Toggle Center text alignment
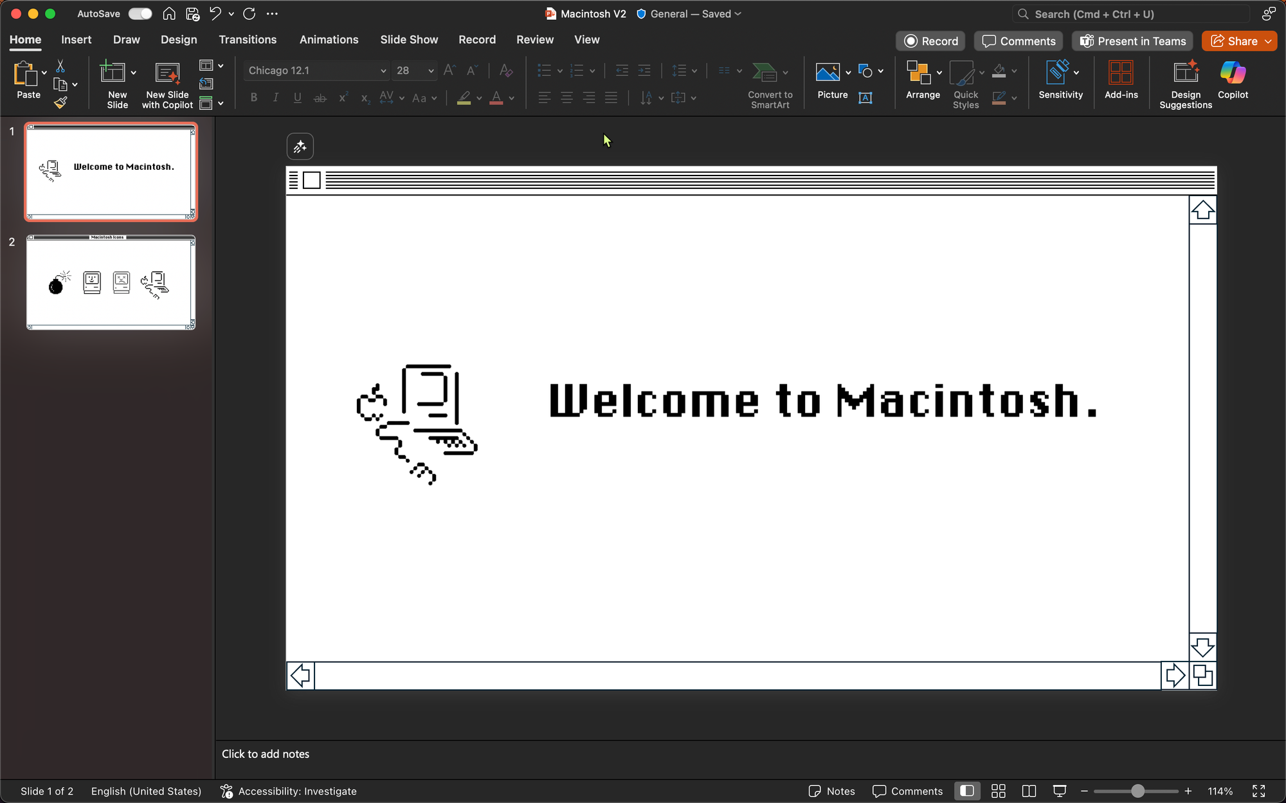1286x803 pixels. 566,98
